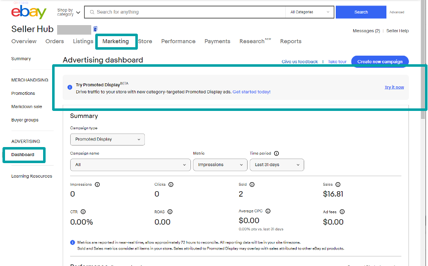Switch to the Marketing tab
Screen dimensions: 428x266
coord(116,41)
